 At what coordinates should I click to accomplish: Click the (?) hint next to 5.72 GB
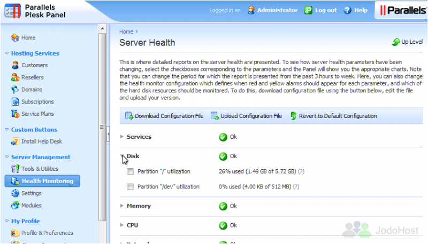pos(301,171)
